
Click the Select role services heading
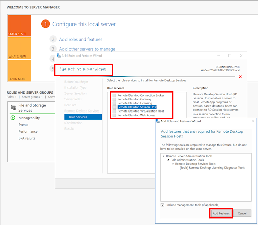click(x=83, y=69)
